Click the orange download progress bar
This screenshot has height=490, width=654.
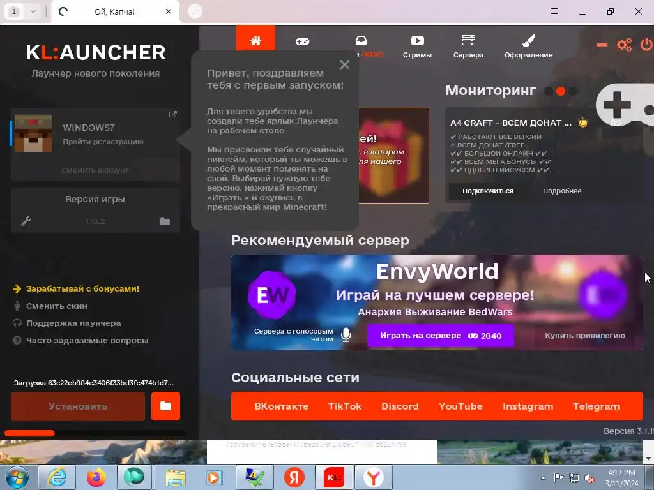click(x=29, y=433)
